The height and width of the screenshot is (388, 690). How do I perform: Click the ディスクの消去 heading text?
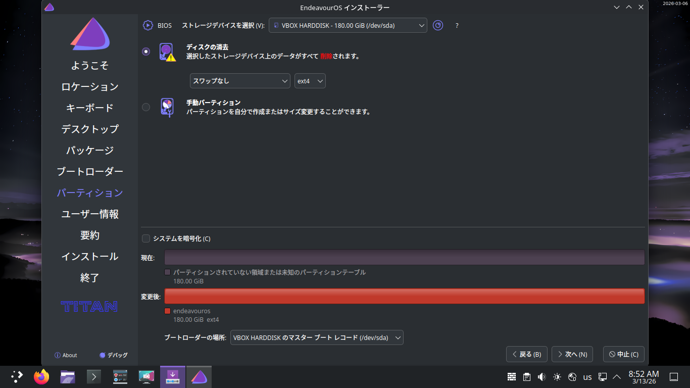(x=207, y=47)
